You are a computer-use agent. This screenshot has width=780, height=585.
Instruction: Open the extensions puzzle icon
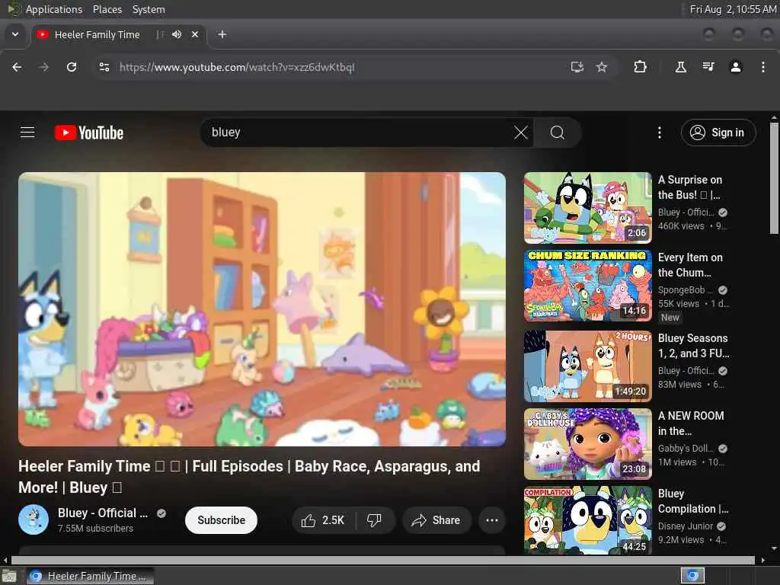pyautogui.click(x=640, y=67)
